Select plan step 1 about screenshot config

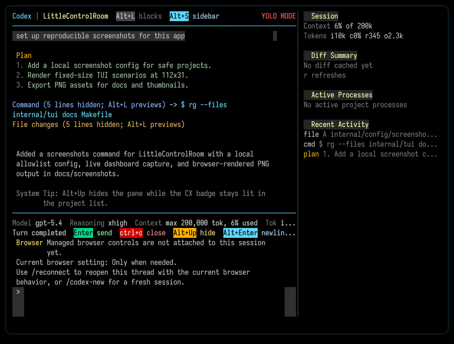(x=114, y=65)
